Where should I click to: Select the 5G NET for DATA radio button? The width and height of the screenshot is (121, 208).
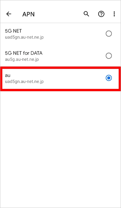pos(109,56)
